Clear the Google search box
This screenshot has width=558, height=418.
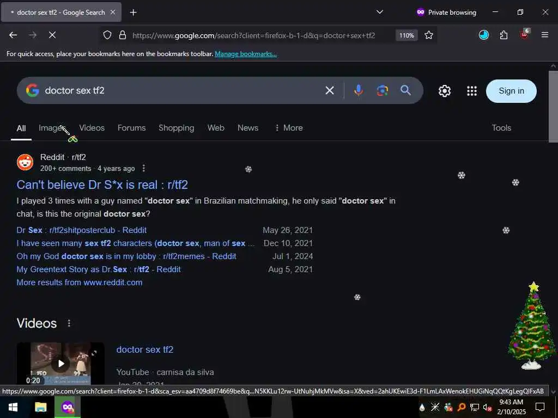330,91
